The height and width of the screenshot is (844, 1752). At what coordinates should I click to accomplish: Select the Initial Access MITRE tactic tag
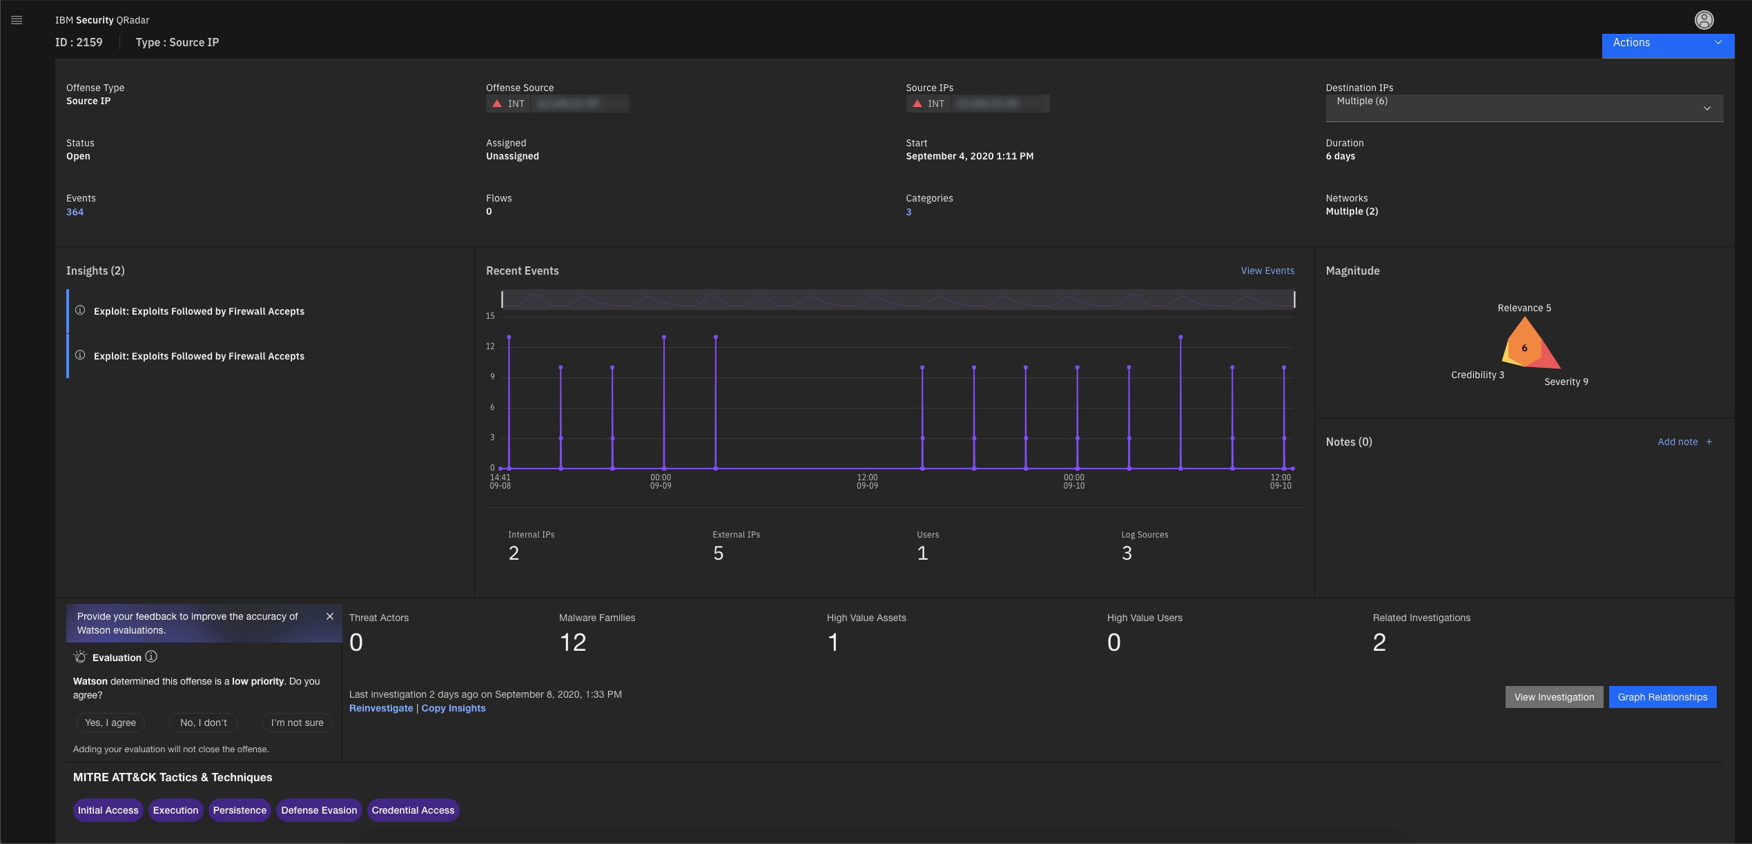(108, 809)
